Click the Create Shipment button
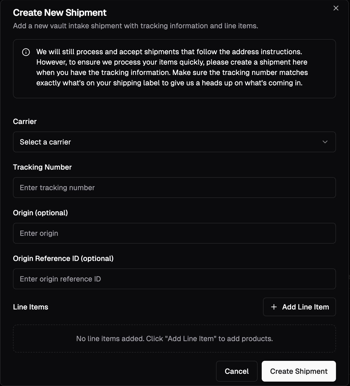 299,371
